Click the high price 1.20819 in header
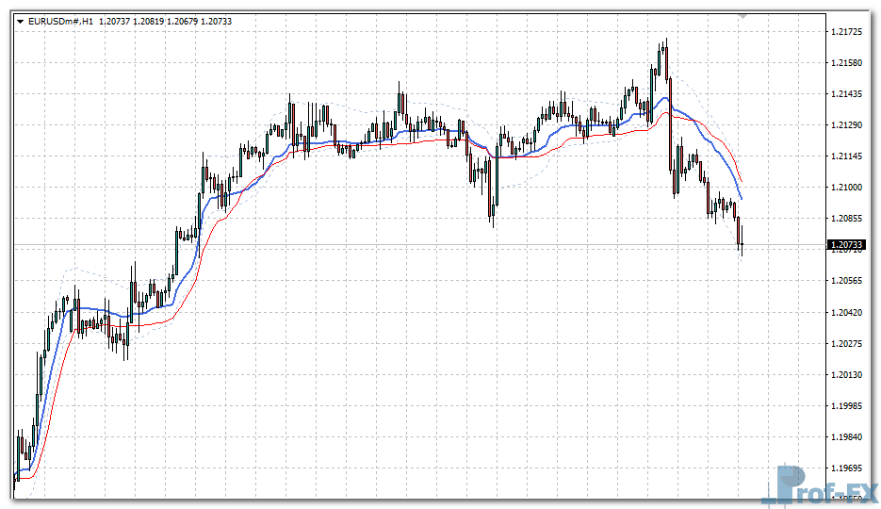881x509 pixels. 150,22
